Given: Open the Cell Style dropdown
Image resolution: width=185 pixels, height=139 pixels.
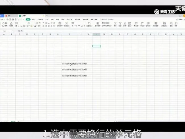Looking at the screenshot, I should tap(107, 26).
